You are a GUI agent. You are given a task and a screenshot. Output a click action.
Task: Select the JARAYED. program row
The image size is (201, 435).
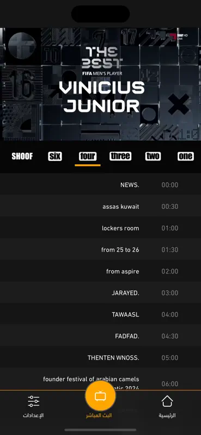pyautogui.click(x=100, y=293)
